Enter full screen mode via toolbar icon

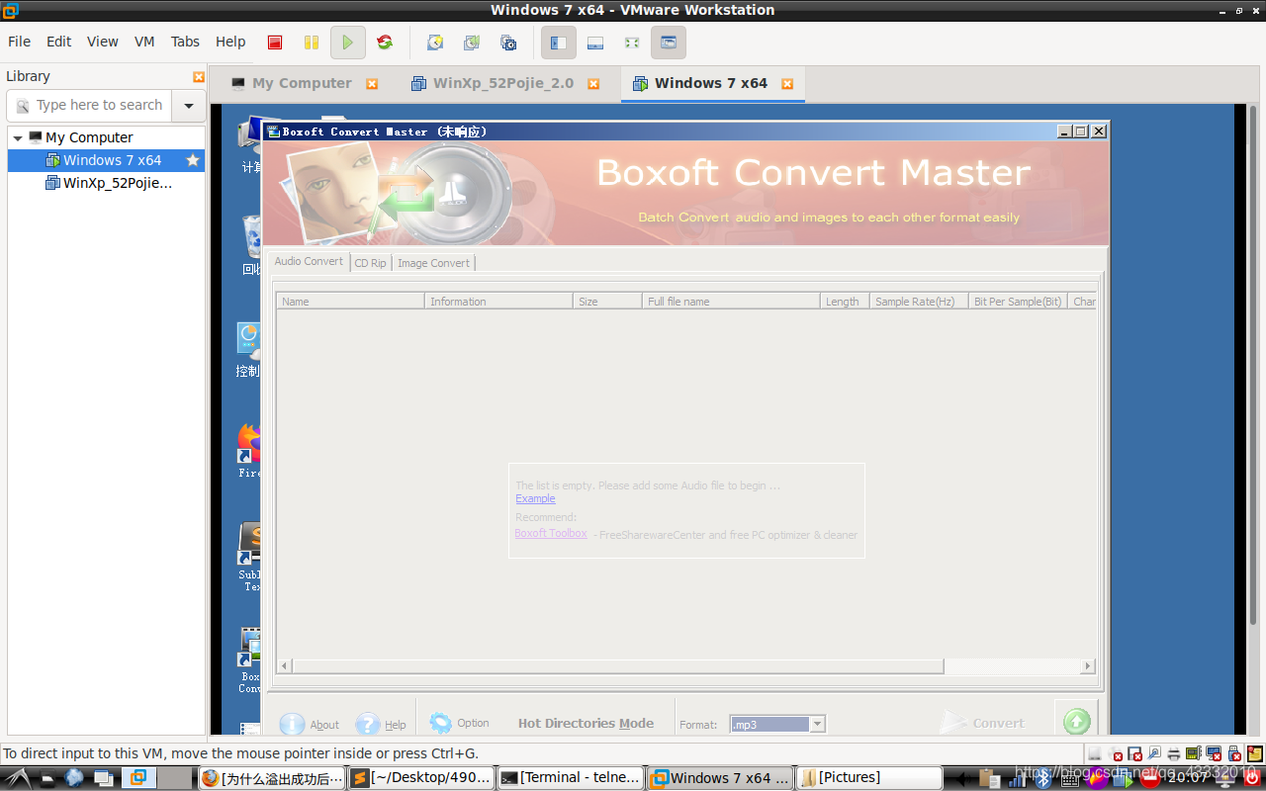point(632,43)
